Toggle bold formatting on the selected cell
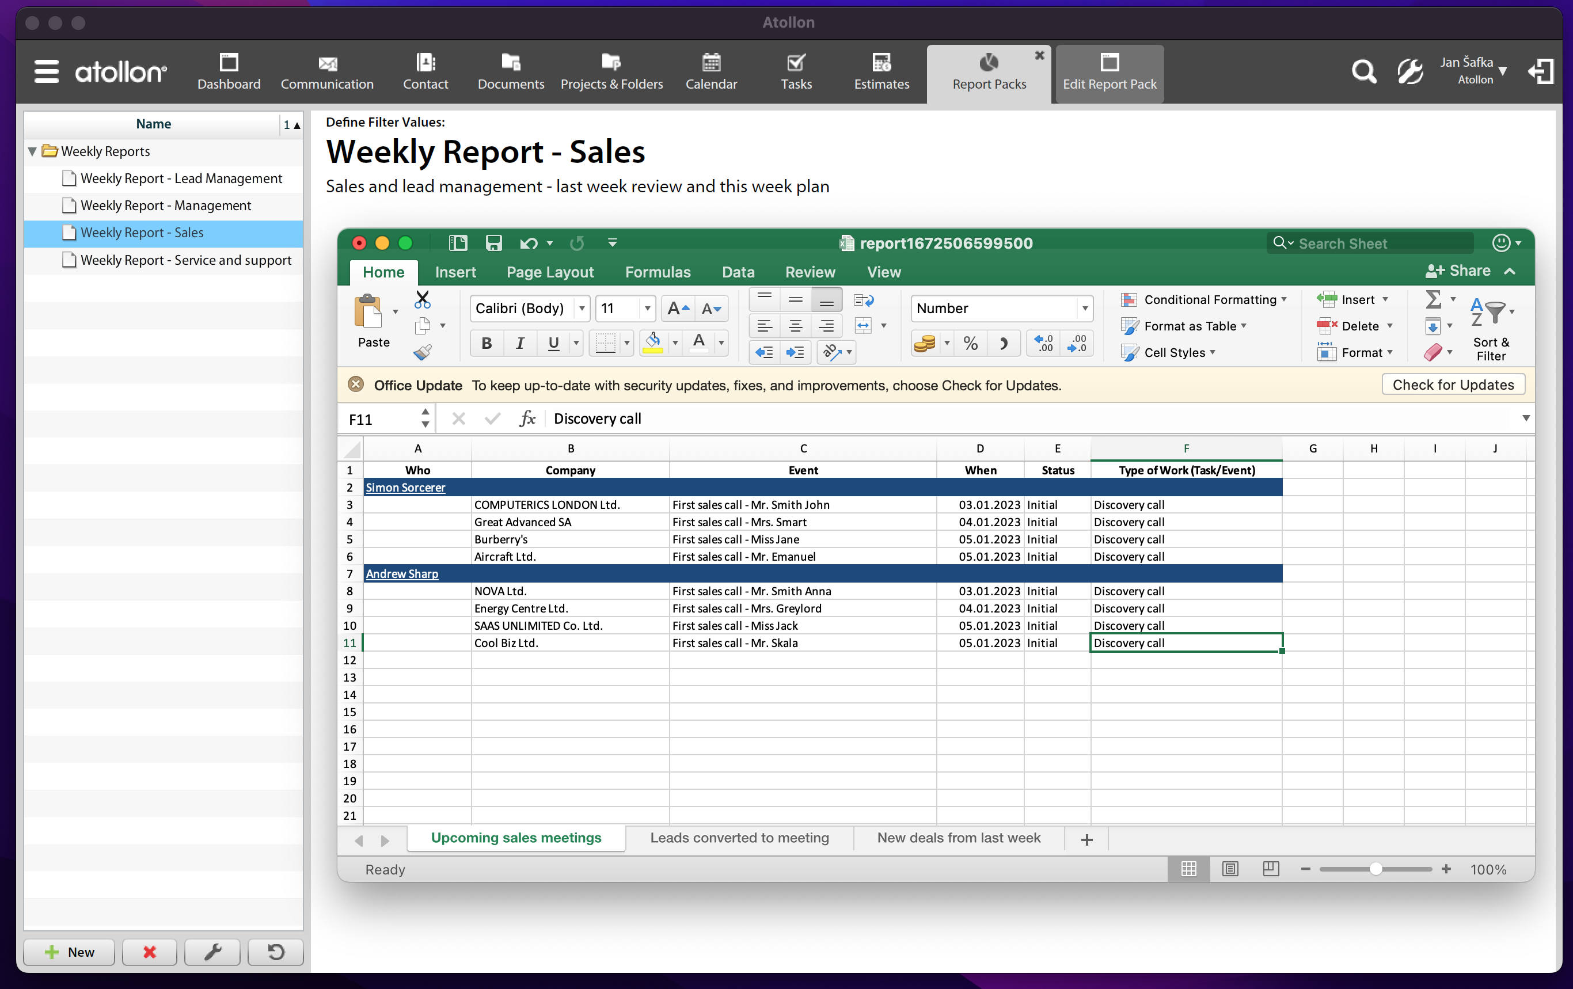Viewport: 1573px width, 989px height. point(486,343)
